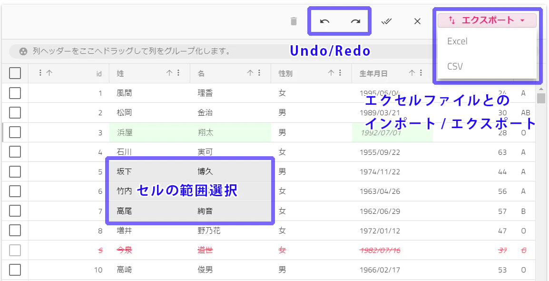Image resolution: width=549 pixels, height=281 pixels.
Task: Check the row for 浜屋 翔太
Action: 15,132
